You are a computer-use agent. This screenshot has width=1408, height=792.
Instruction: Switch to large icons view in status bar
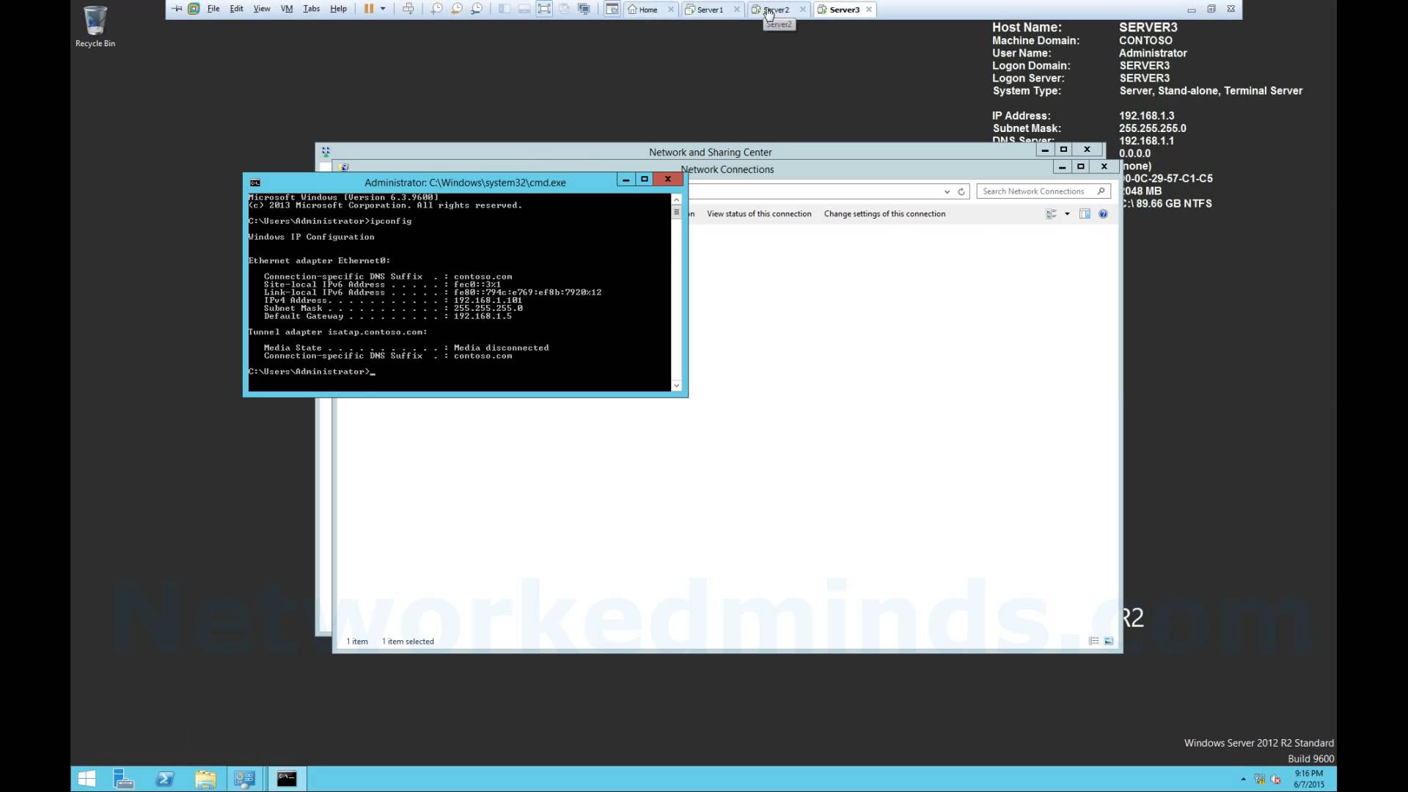(x=1109, y=641)
